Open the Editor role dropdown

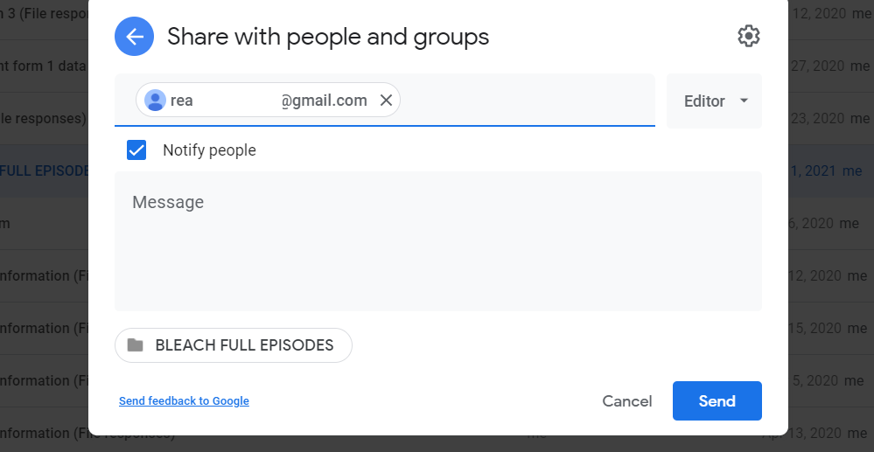(713, 101)
